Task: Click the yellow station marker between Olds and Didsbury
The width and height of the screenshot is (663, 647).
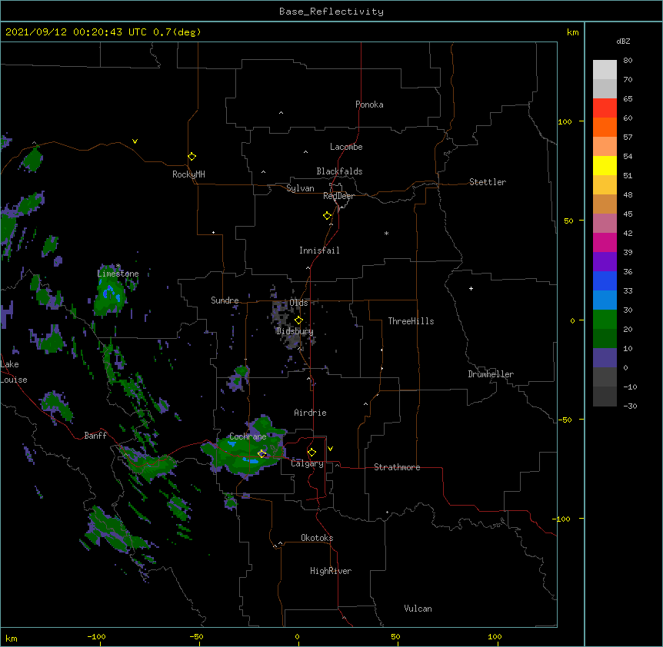Action: tap(298, 320)
